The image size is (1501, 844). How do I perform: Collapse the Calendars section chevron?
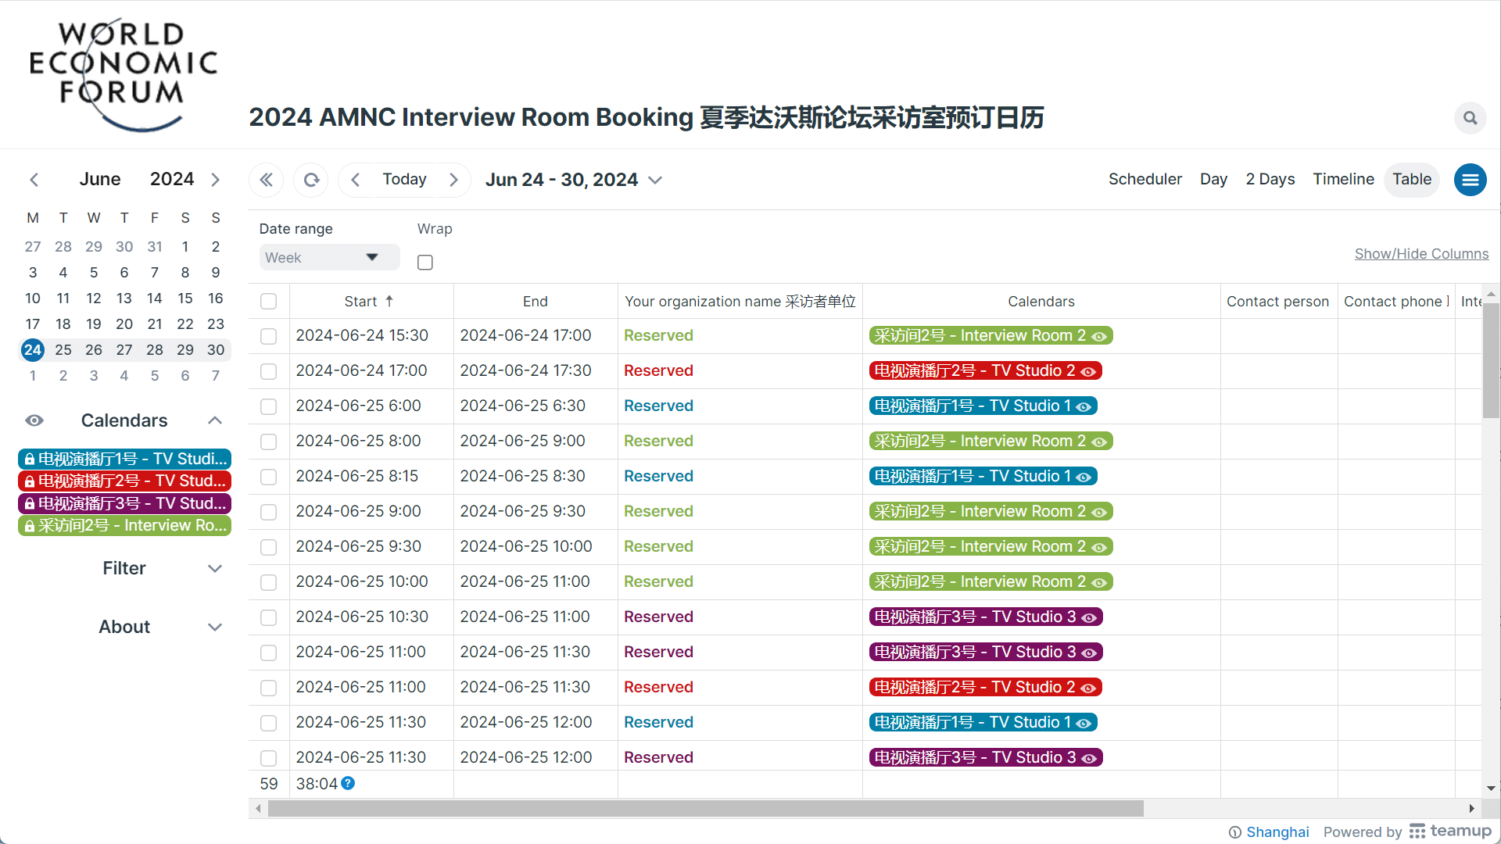215,420
